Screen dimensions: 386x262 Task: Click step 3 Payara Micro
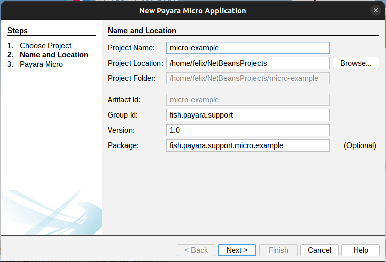41,64
